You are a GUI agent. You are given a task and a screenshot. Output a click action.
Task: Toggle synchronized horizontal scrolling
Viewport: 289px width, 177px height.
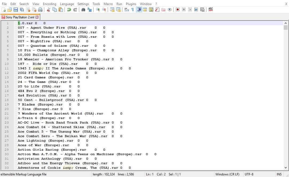tap(118, 10)
